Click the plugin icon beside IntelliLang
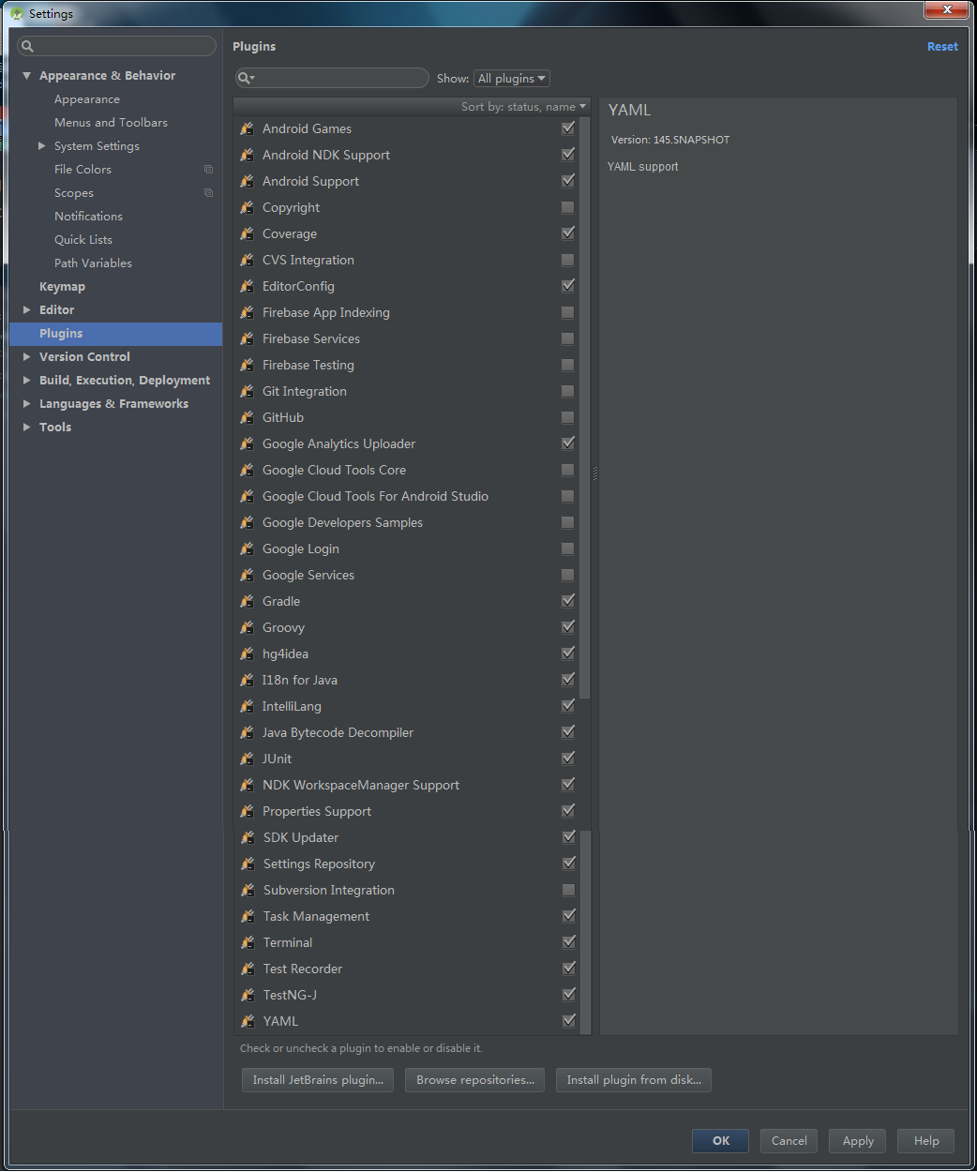977x1172 pixels. click(248, 706)
